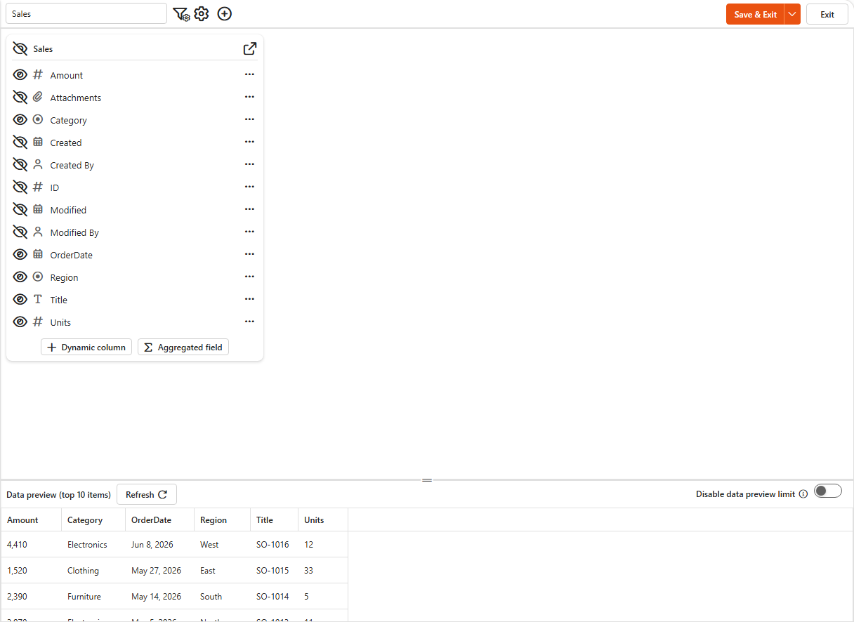Open more options for Attachments
Image resolution: width=854 pixels, height=622 pixels.
point(249,97)
